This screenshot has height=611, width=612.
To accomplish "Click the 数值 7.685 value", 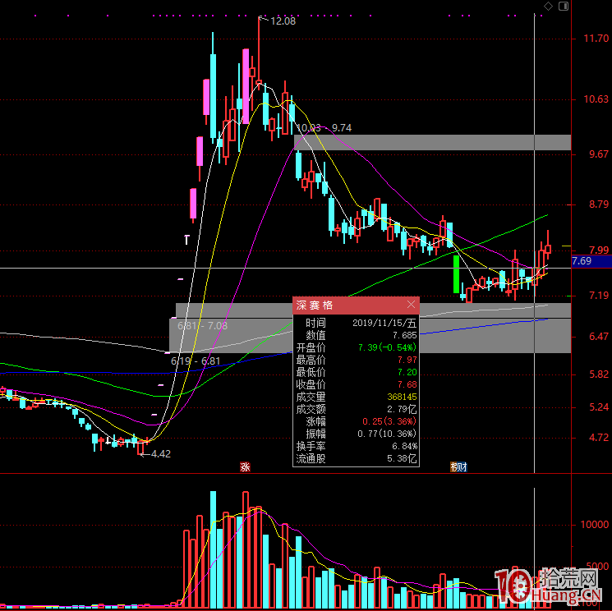I will pos(405,335).
